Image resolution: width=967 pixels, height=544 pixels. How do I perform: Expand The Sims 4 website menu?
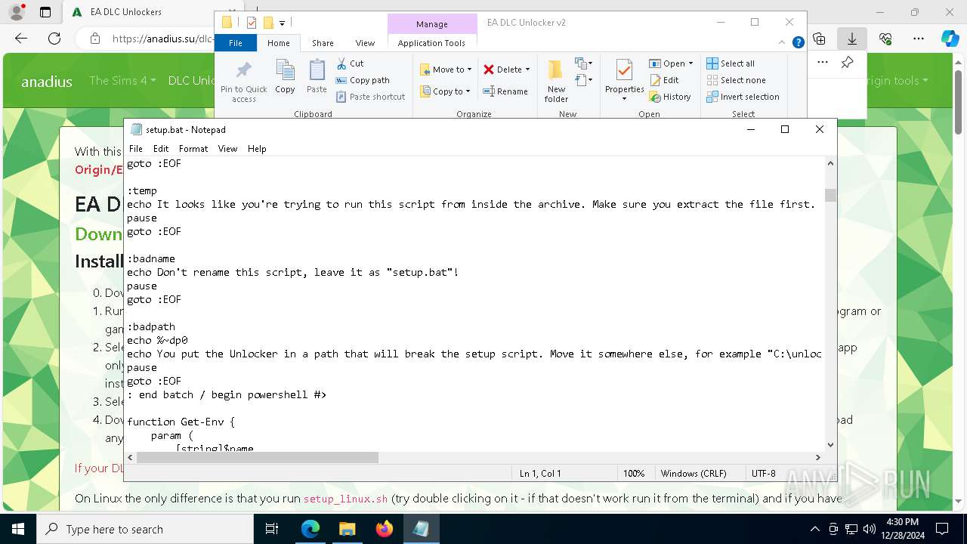(122, 80)
